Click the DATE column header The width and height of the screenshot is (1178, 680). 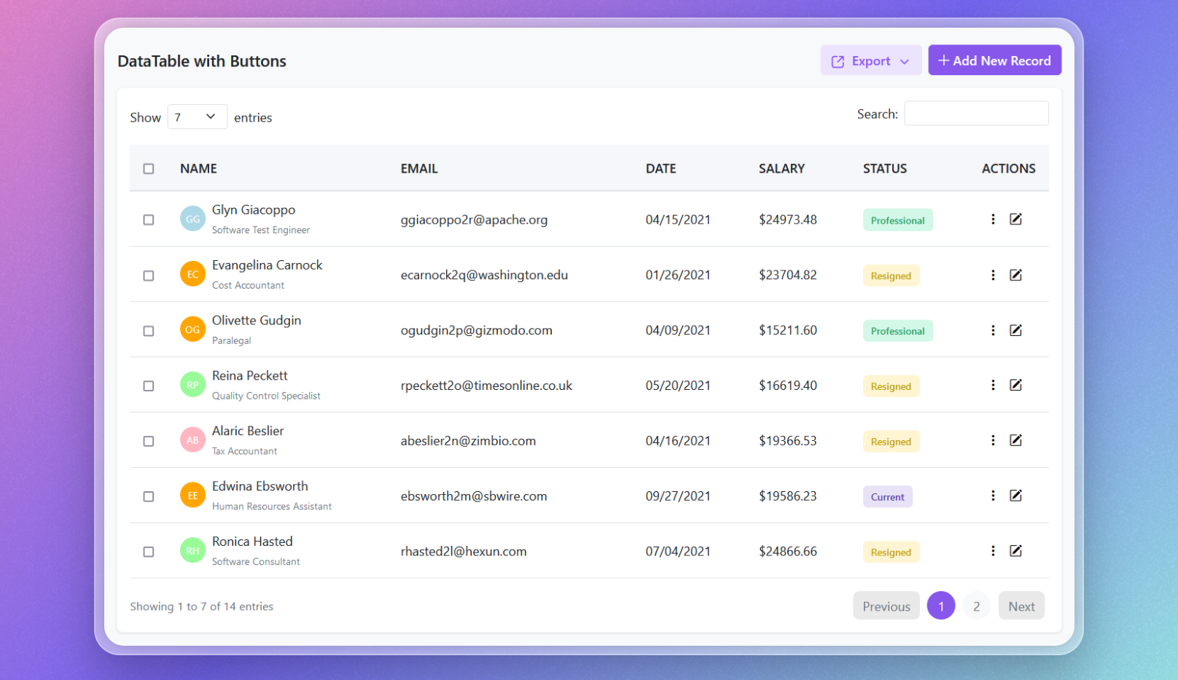[x=660, y=168]
